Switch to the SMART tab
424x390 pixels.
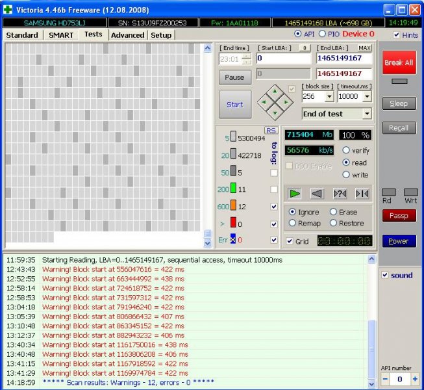(61, 35)
